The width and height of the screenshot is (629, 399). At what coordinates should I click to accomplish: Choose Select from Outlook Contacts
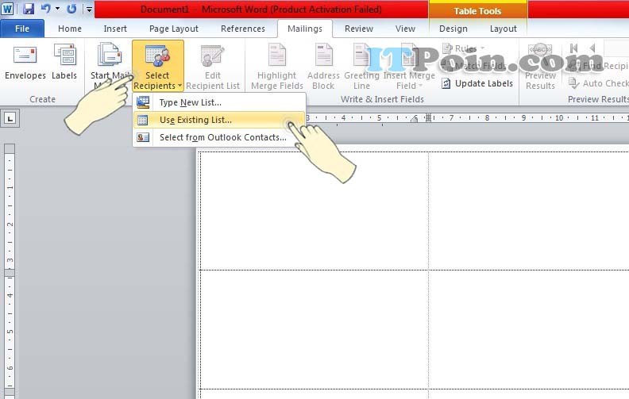point(219,137)
